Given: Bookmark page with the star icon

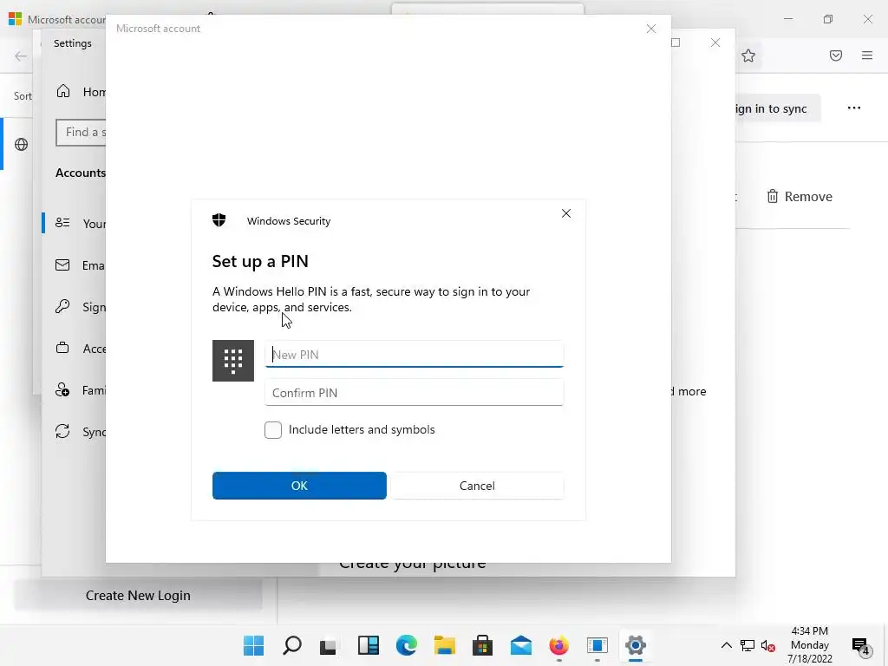Looking at the screenshot, I should 748,55.
